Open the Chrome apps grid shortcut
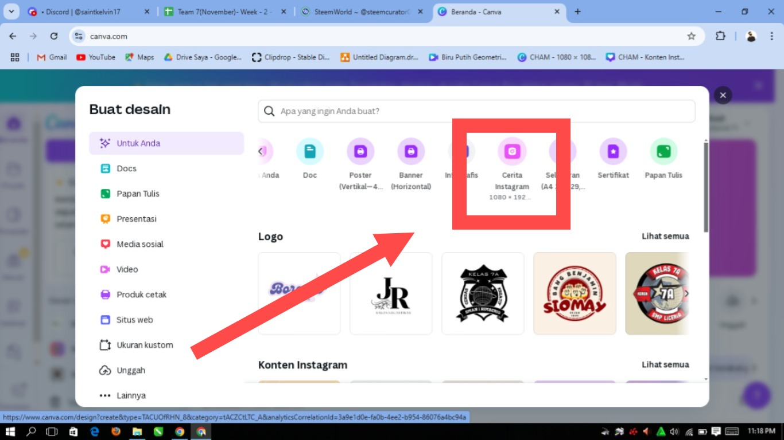The height and width of the screenshot is (440, 784). click(15, 57)
